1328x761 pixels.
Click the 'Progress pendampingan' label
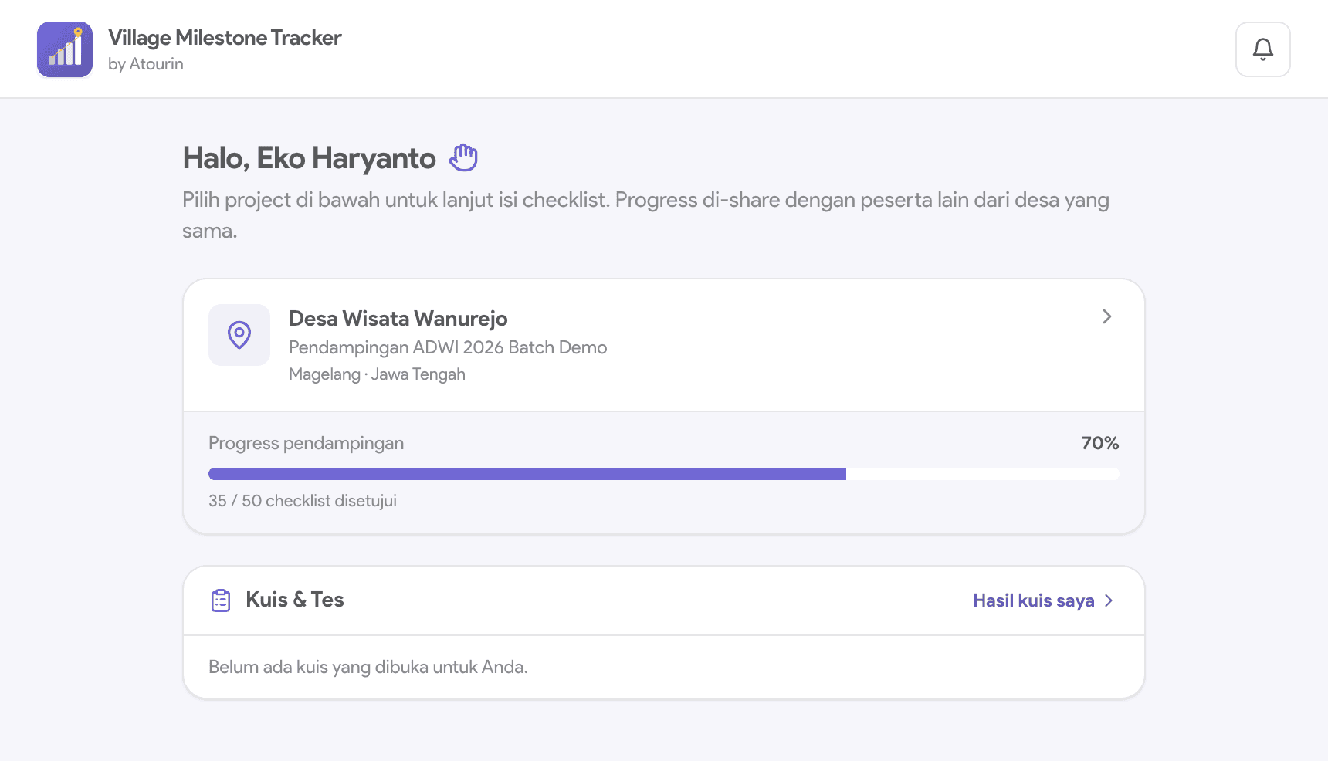(x=306, y=443)
